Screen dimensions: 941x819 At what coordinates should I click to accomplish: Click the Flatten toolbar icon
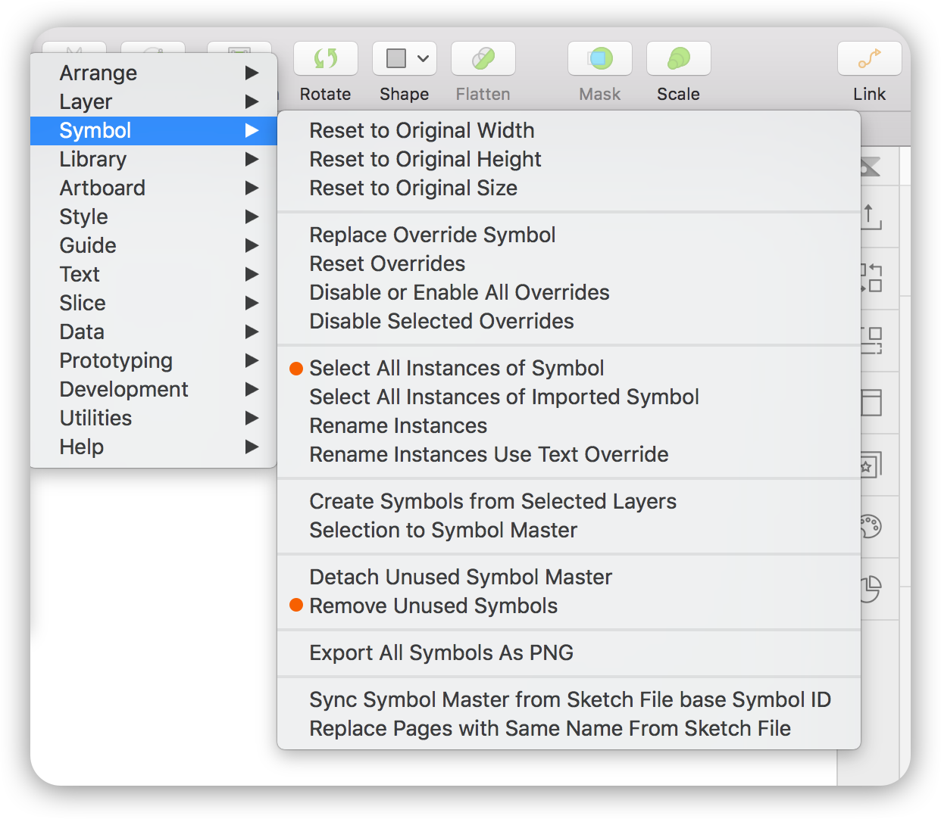tap(483, 59)
